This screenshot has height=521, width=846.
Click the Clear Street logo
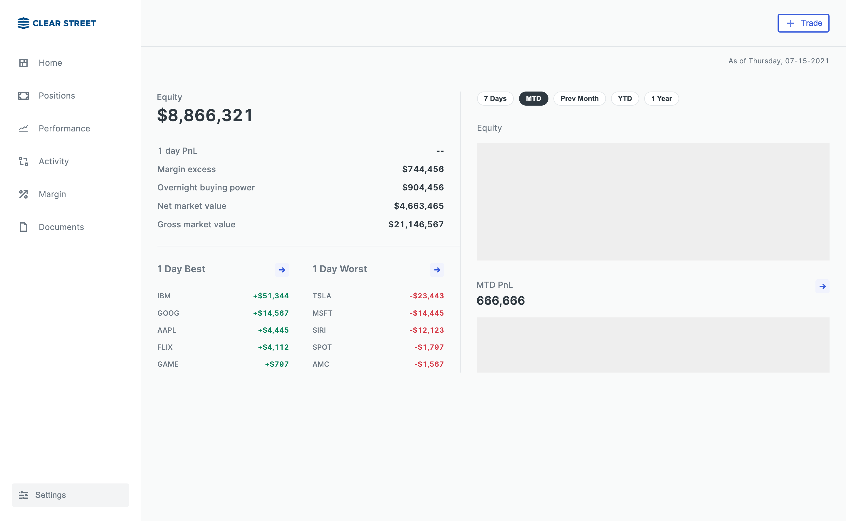[57, 23]
